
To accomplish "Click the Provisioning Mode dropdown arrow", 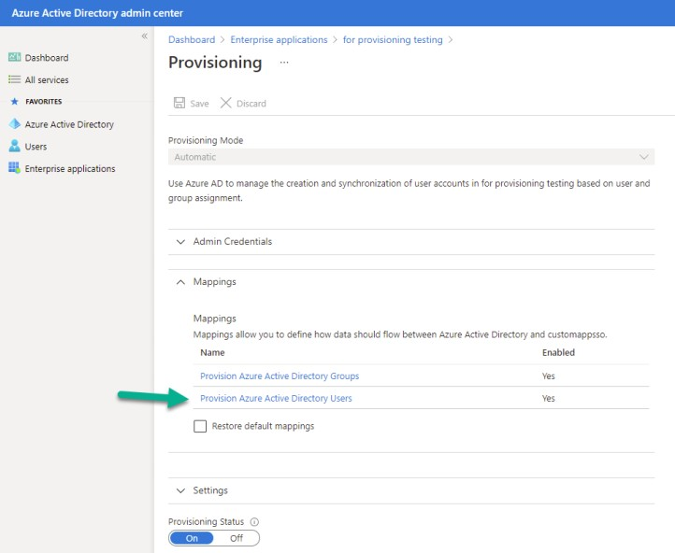I will coord(643,157).
